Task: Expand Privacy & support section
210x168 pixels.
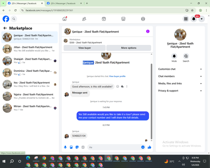Action: (180, 91)
